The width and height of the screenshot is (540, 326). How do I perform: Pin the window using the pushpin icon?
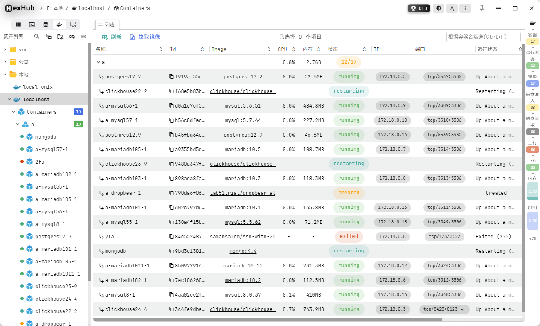coord(482,8)
